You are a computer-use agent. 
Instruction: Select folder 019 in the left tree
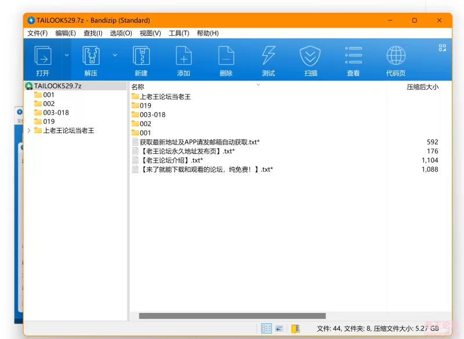[49, 121]
